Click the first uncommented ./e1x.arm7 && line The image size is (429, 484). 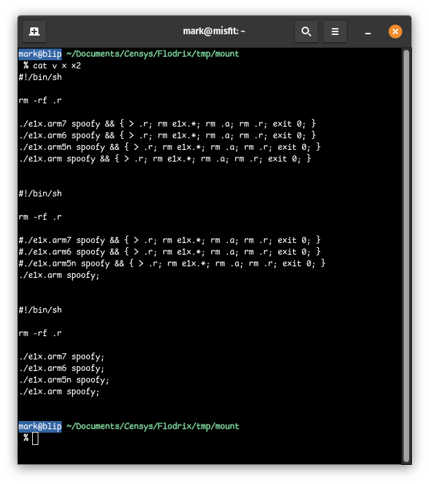tap(167, 123)
